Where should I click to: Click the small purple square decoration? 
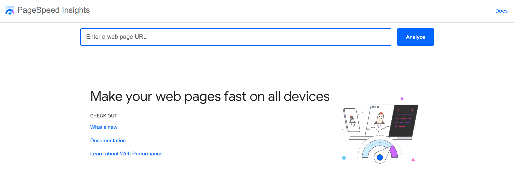pyautogui.click(x=402, y=99)
